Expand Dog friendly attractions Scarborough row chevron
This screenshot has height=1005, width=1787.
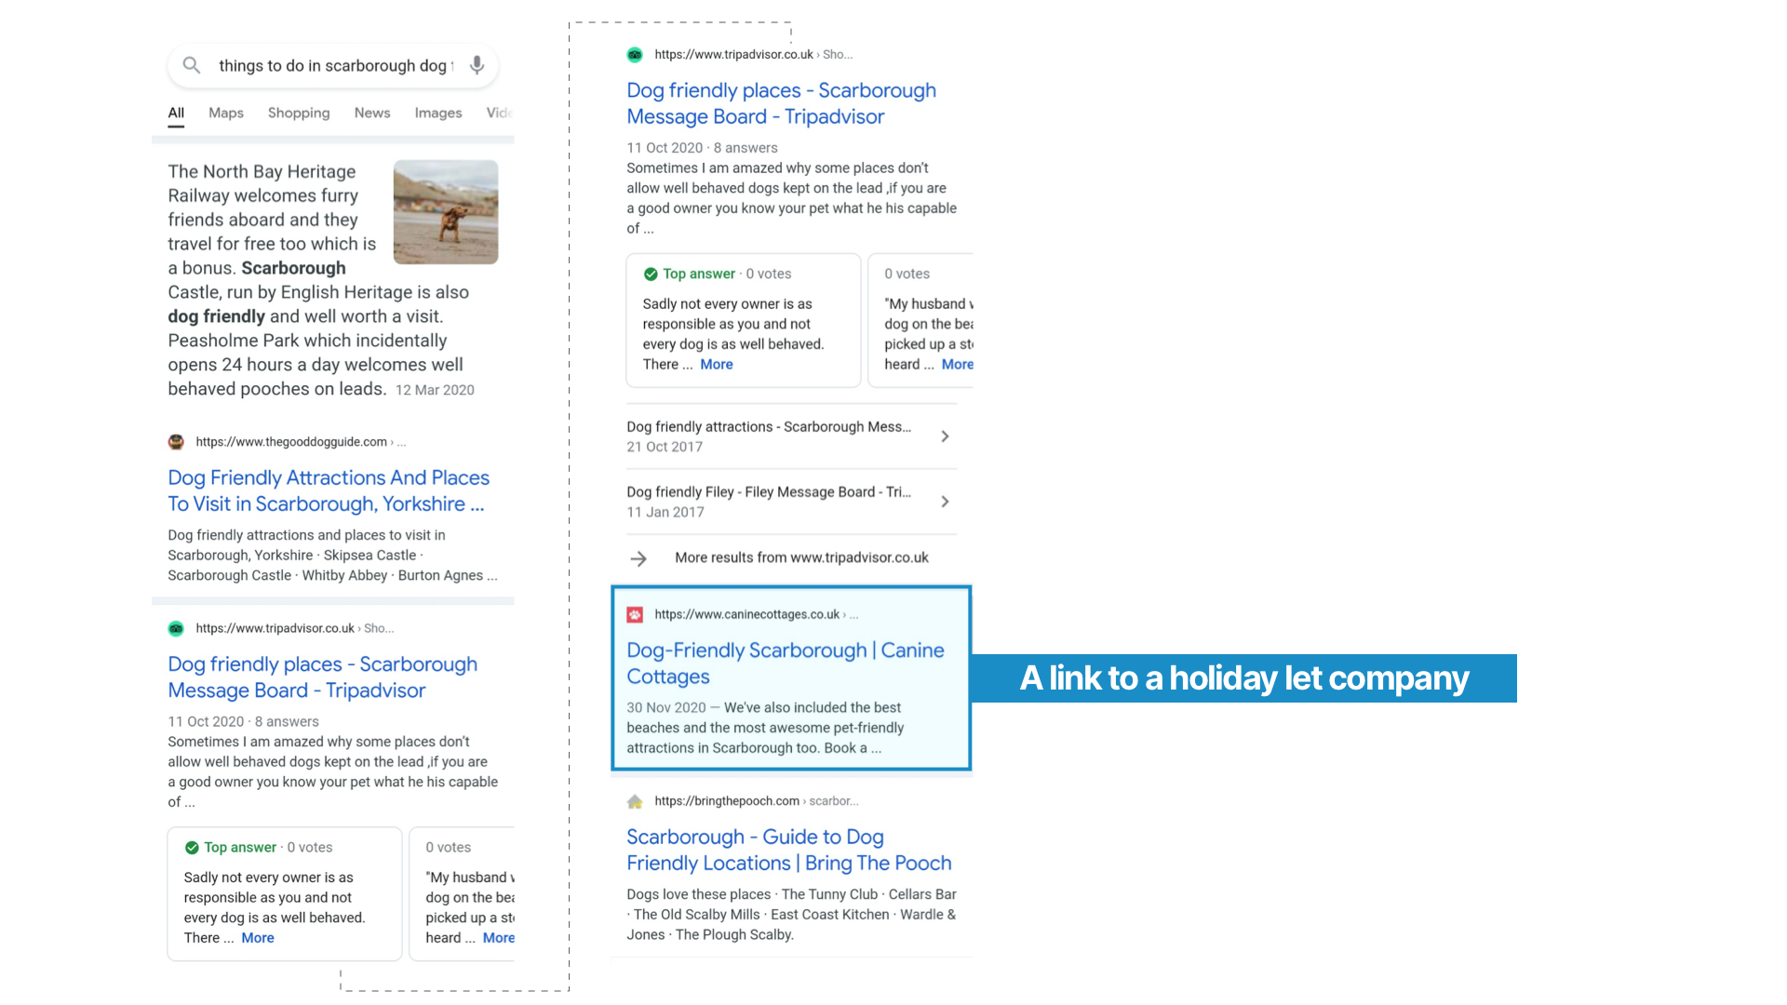(x=945, y=436)
